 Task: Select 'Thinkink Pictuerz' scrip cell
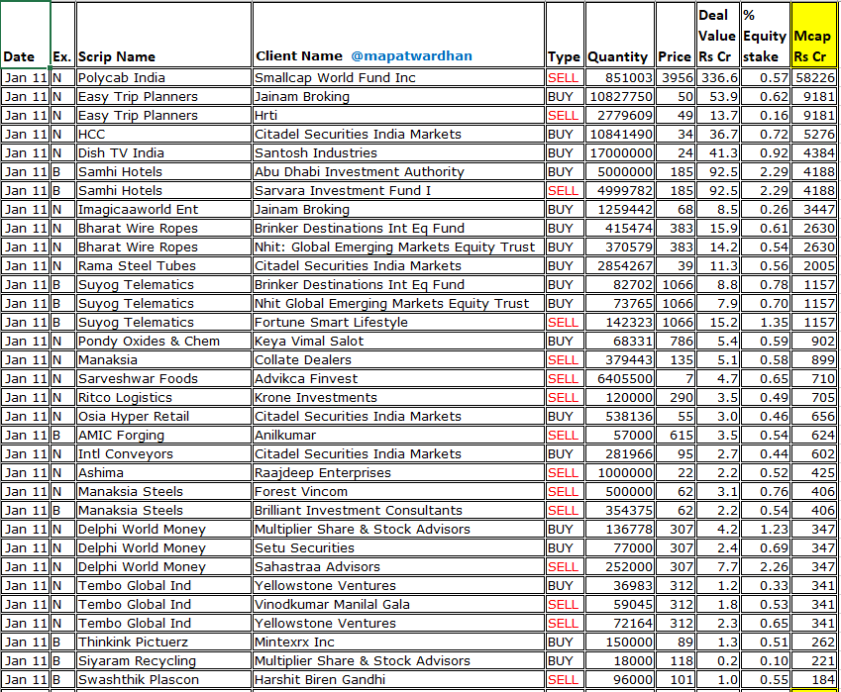coord(163,642)
